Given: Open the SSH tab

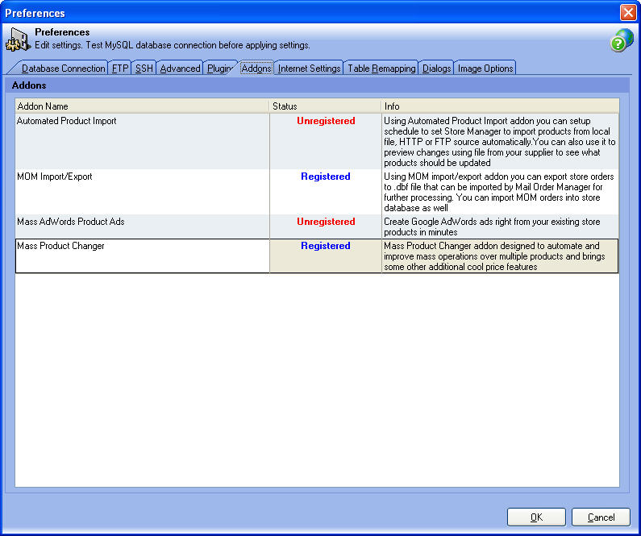Looking at the screenshot, I should (x=144, y=69).
